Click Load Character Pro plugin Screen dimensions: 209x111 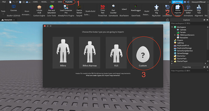(x=66, y=9)
